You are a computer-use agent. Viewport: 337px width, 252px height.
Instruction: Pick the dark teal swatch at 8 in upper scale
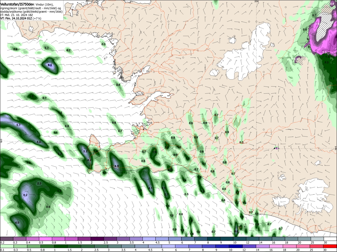click(x=214, y=238)
